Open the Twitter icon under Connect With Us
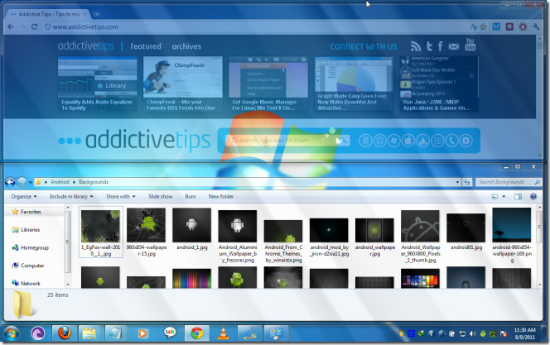Image resolution: width=550 pixels, height=345 pixels. [x=429, y=46]
